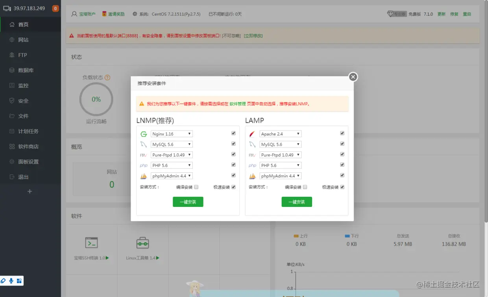Open the Apache 2.4 version dropdown
Screen dimensions: 488x297
point(280,134)
